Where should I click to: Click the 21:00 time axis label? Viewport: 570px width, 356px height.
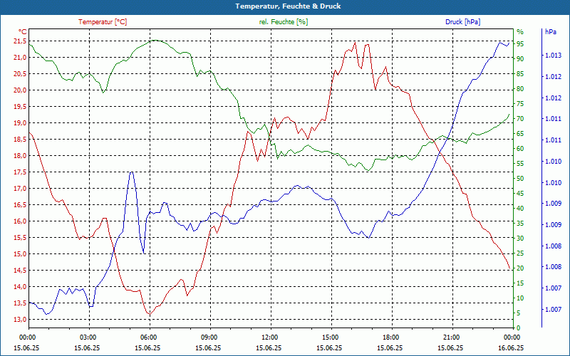click(452, 337)
